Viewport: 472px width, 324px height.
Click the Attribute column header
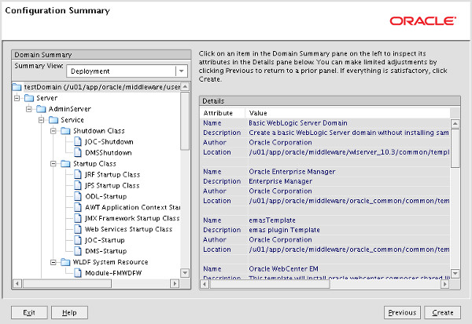[223, 113]
